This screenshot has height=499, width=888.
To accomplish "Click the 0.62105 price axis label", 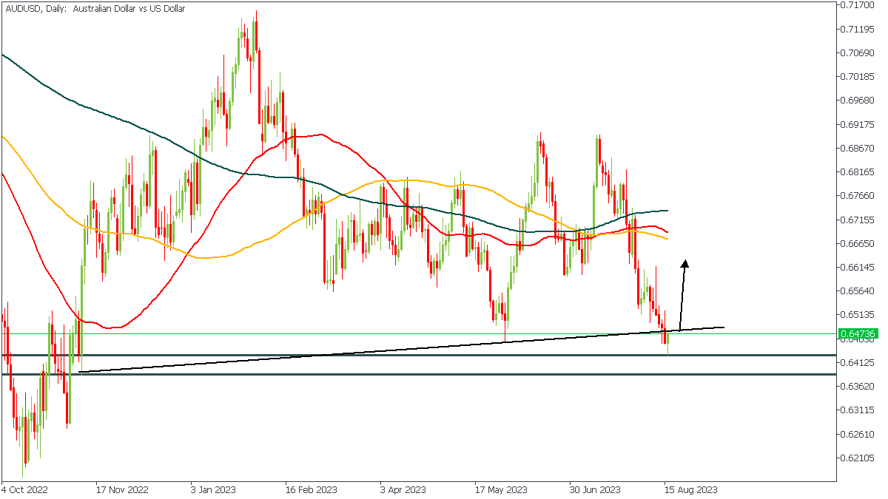I will coord(858,458).
